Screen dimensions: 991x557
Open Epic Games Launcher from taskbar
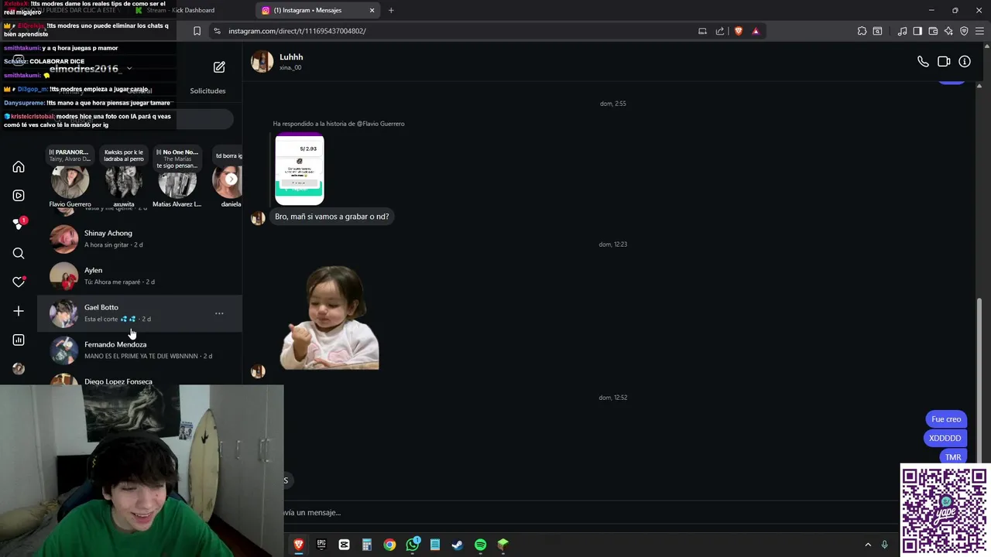(321, 545)
